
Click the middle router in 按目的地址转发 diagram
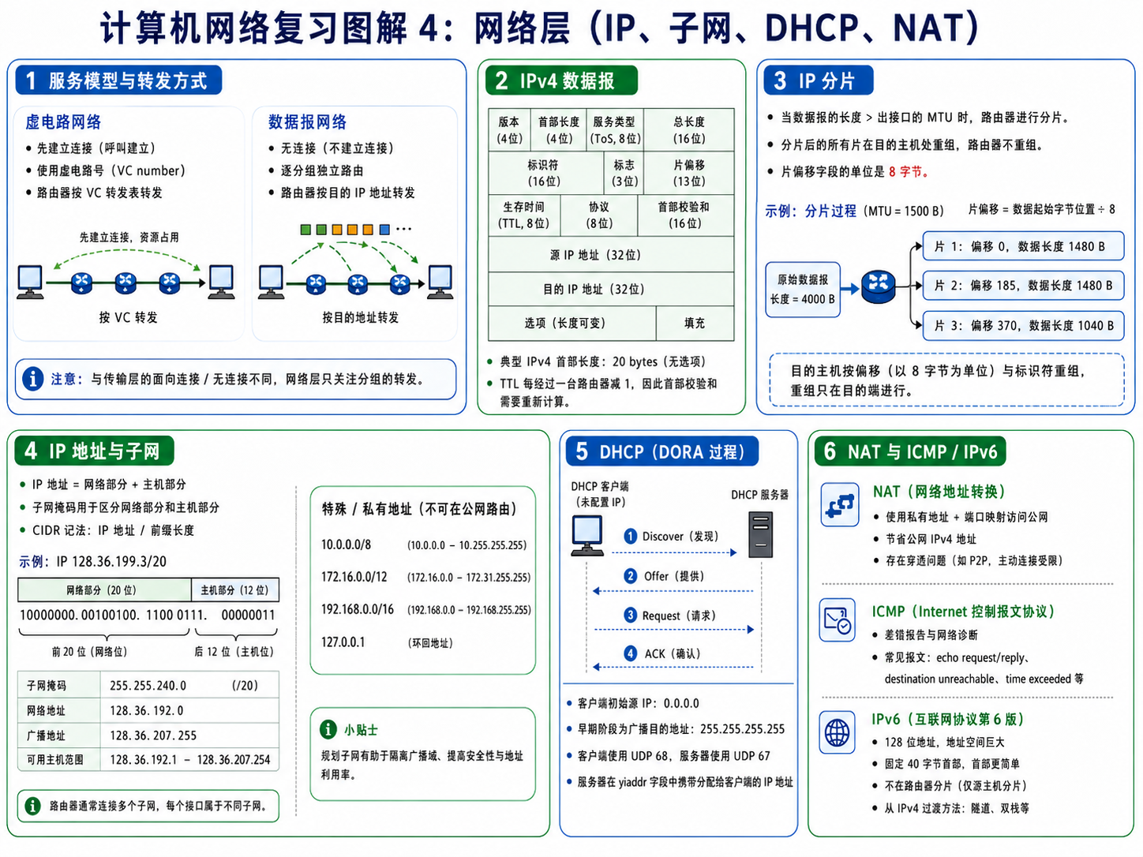click(358, 283)
